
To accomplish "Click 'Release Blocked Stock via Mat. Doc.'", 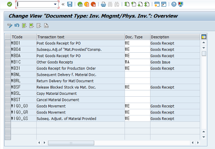I will click(66, 87).
